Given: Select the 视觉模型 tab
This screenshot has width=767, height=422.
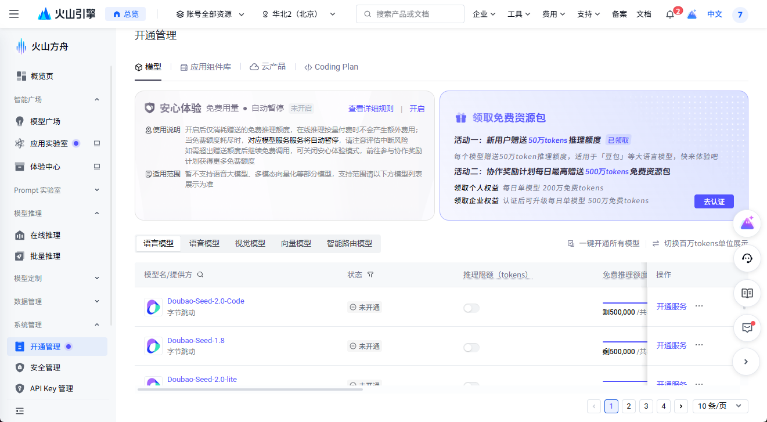Looking at the screenshot, I should click(250, 243).
